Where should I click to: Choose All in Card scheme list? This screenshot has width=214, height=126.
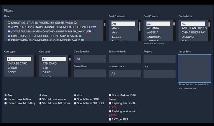[x=193, y=24]
